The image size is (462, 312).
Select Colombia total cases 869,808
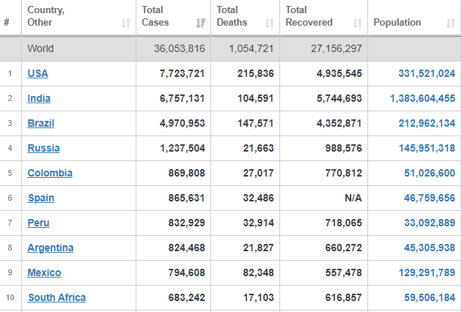click(x=186, y=173)
